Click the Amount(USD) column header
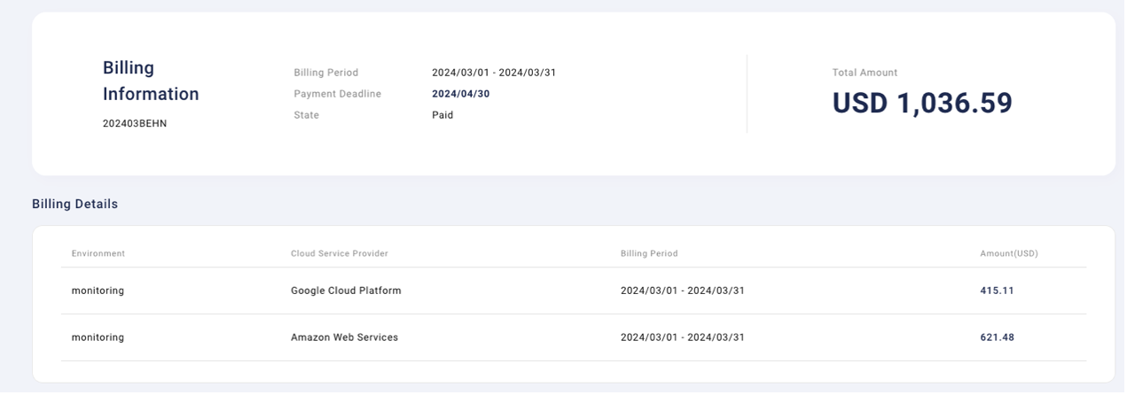This screenshot has height=395, width=1127. (1009, 253)
